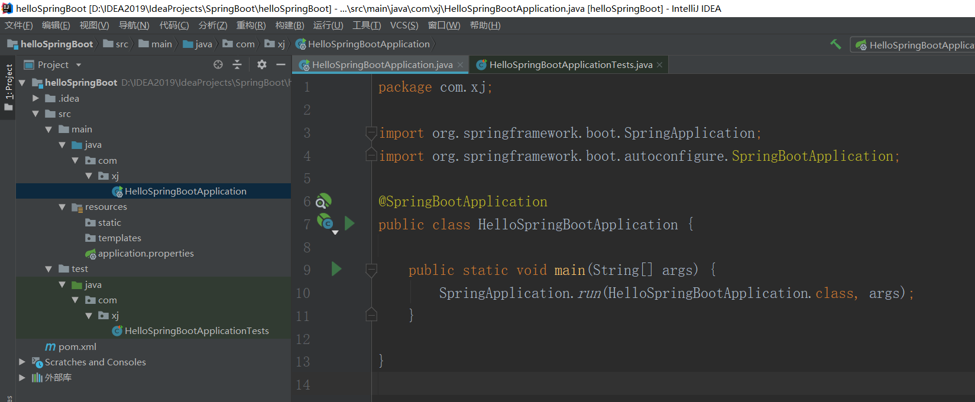Open the HelloSpringBootApplication run configuration selector
The width and height of the screenshot is (975, 402).
point(914,45)
